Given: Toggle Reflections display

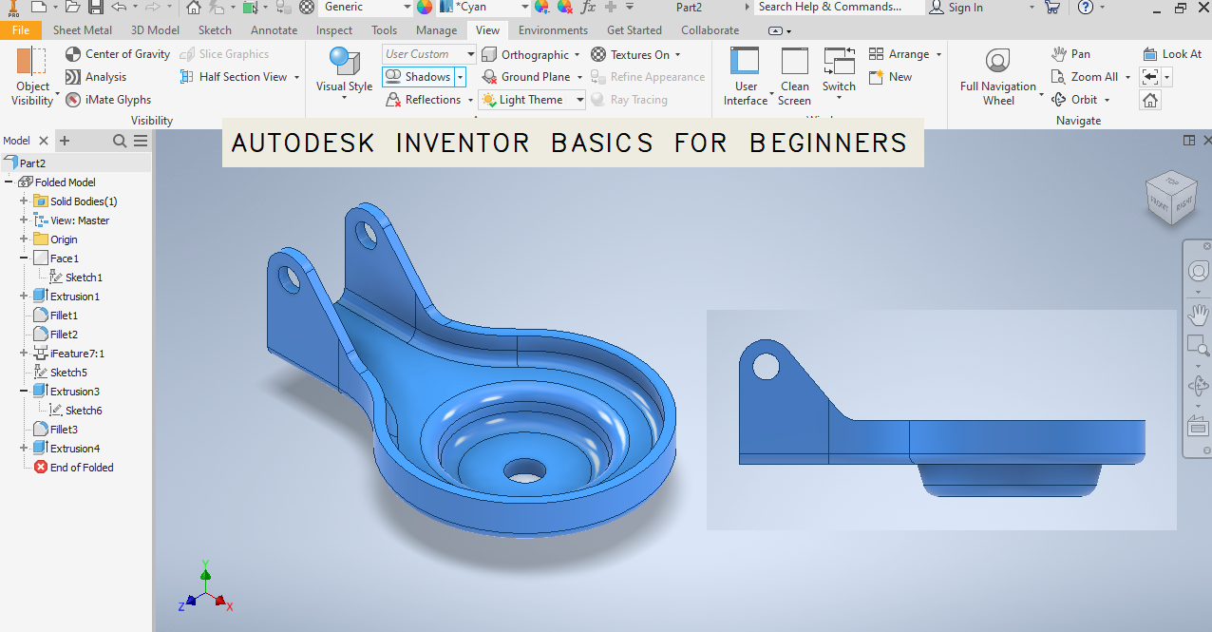Looking at the screenshot, I should (x=424, y=100).
